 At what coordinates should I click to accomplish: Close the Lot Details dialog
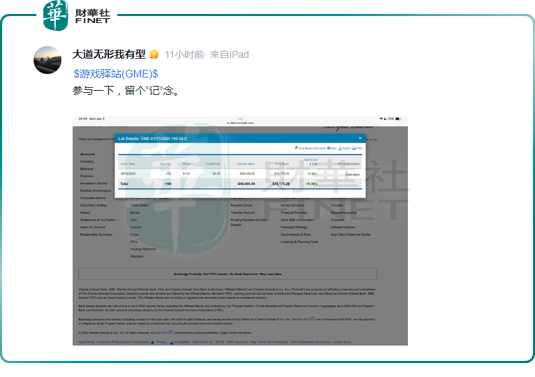[x=360, y=138]
